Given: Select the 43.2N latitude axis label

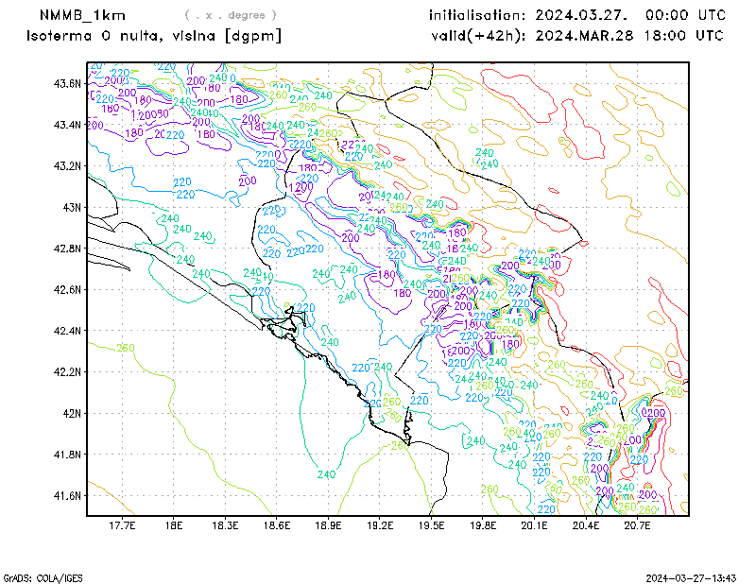Looking at the screenshot, I should 67,166.
